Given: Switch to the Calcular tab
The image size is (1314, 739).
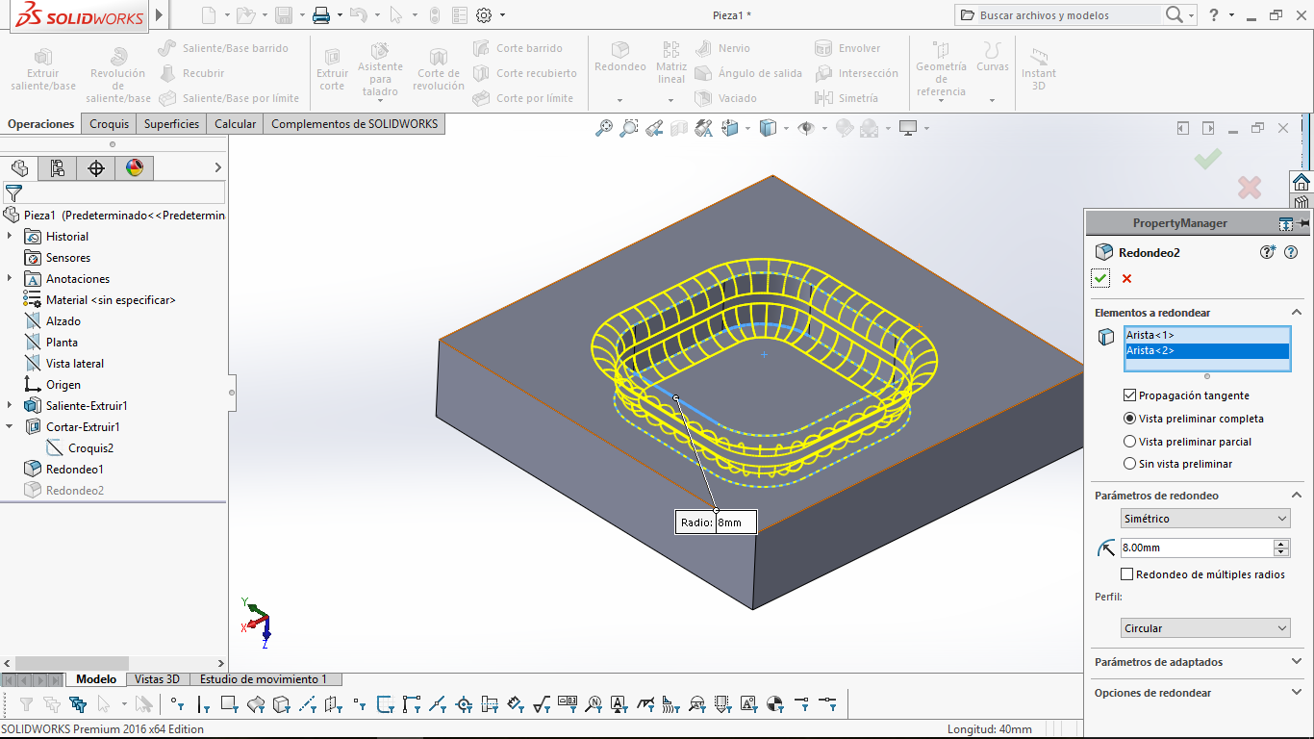Looking at the screenshot, I should pyautogui.click(x=236, y=124).
